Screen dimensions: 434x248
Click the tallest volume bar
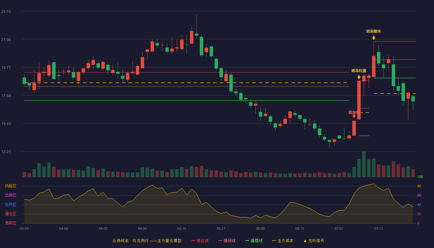364,164
